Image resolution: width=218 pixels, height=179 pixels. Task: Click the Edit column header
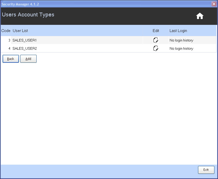[156, 31]
